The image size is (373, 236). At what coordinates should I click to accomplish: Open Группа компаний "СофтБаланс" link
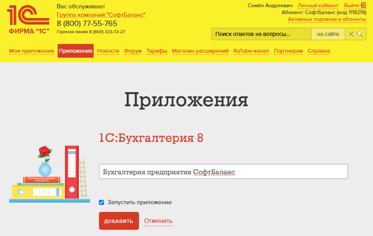(101, 15)
